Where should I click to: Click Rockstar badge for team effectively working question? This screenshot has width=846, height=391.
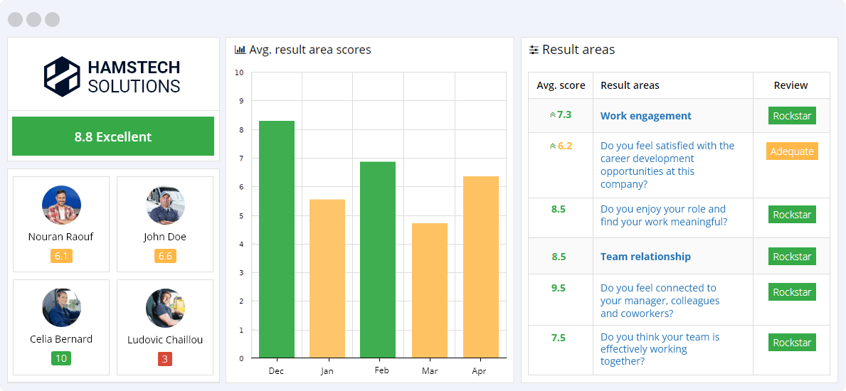click(792, 343)
